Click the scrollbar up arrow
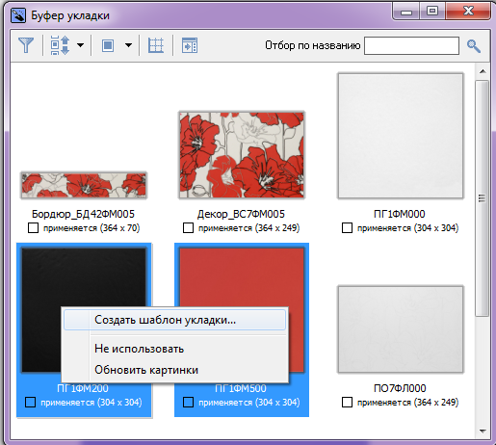 click(x=483, y=71)
